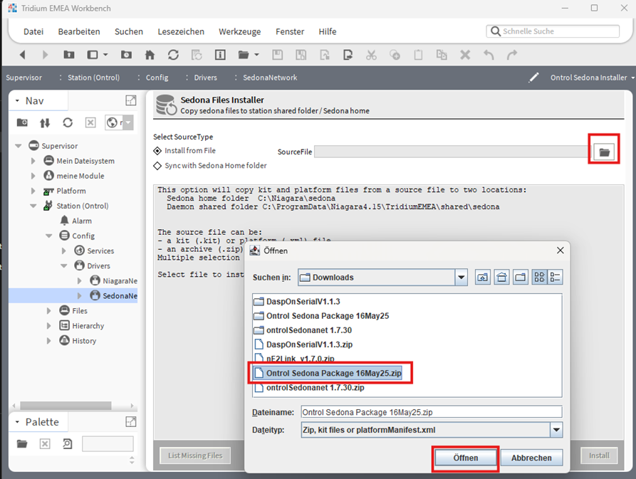Expand the Platform tree node
Screen dimensions: 636x479
point(33,191)
